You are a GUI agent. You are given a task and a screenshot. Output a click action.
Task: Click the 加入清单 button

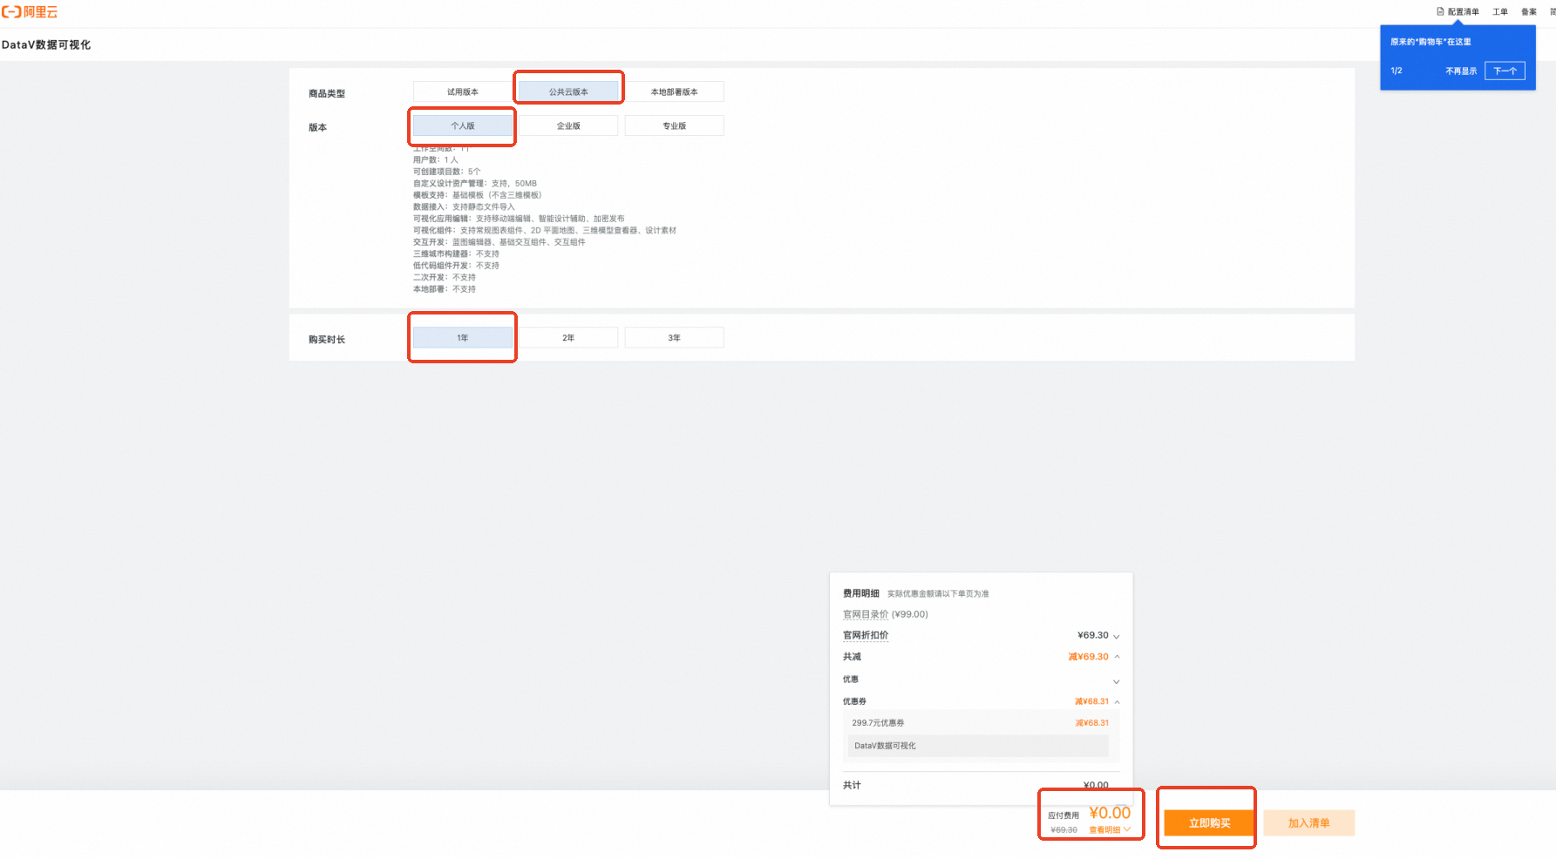click(1308, 823)
